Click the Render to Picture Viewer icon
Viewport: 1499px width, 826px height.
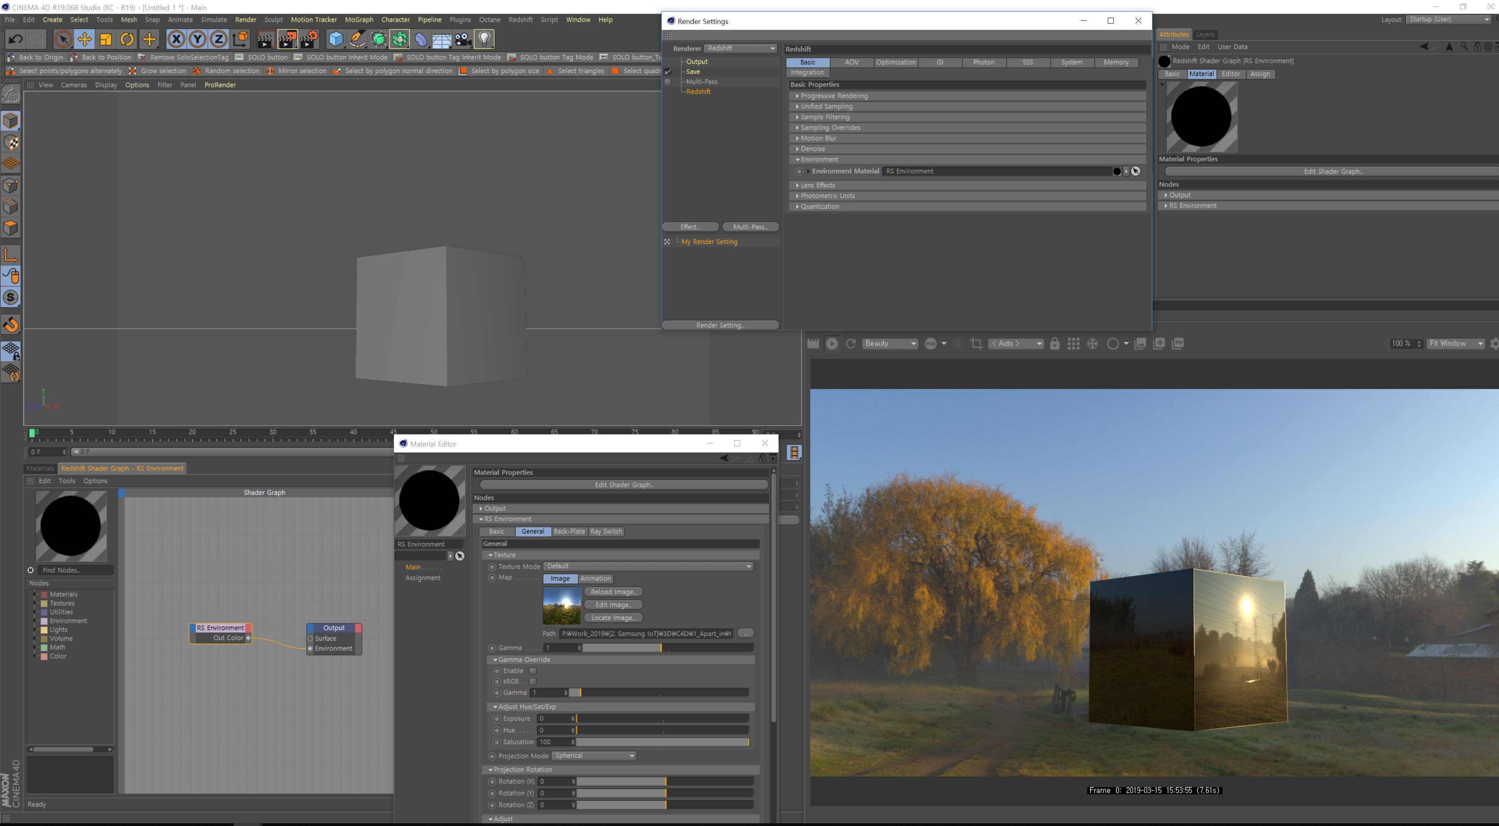click(287, 40)
